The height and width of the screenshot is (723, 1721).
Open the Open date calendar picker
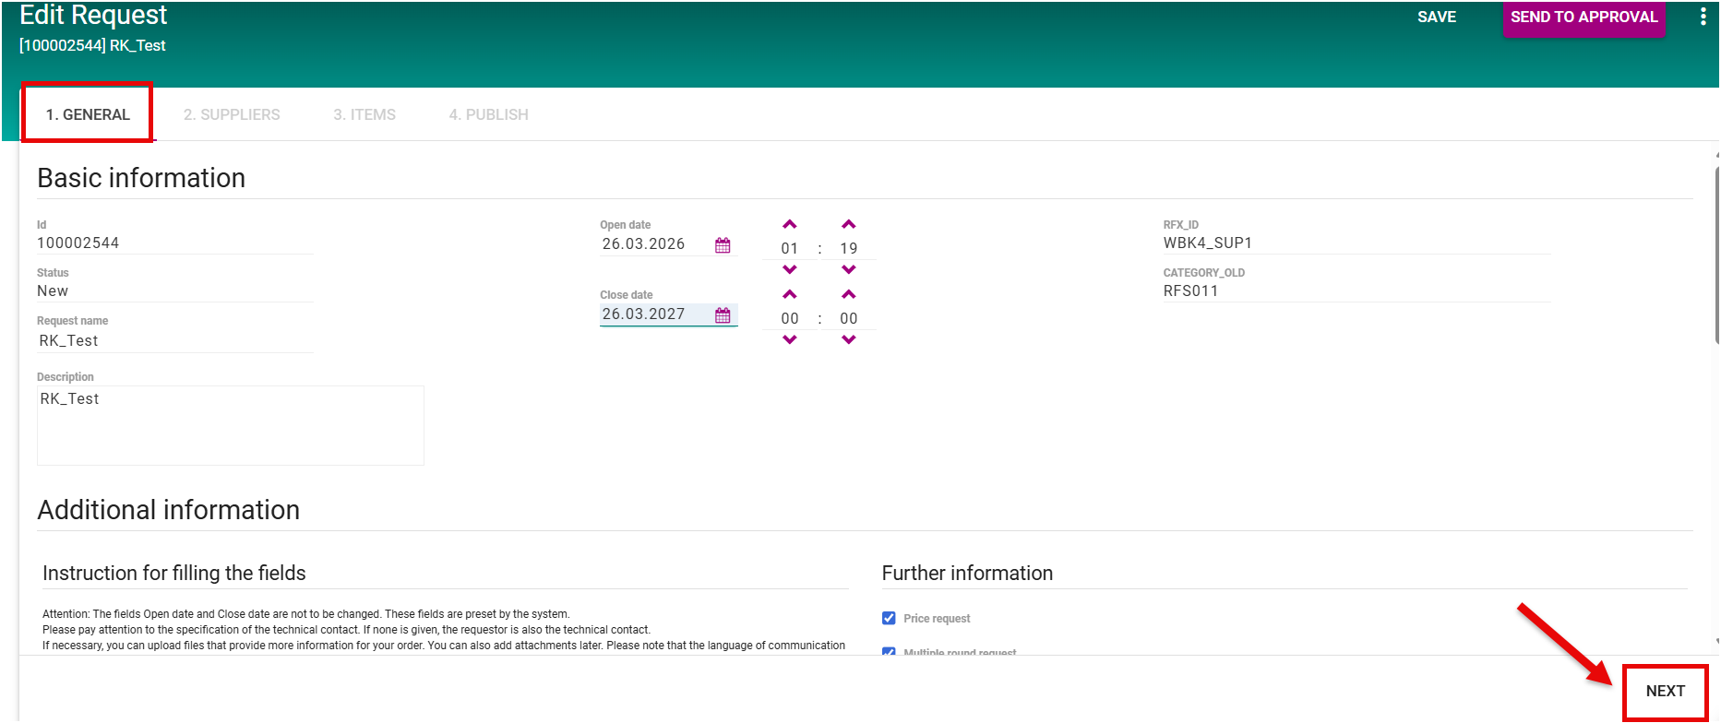[x=723, y=245]
